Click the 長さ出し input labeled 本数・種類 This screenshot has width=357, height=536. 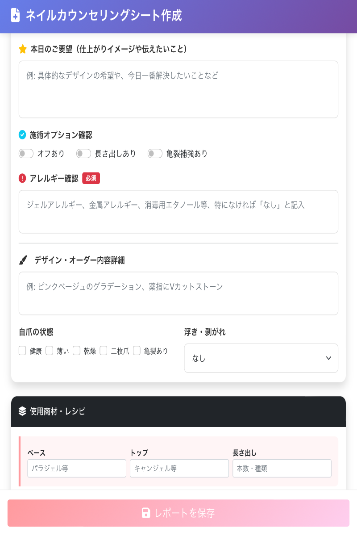point(282,468)
